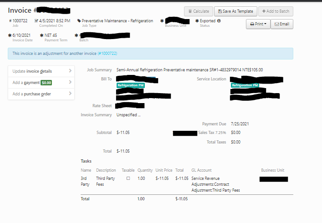Click Refrigeration PM tag under Bill To
The image size is (322, 223).
(x=131, y=85)
